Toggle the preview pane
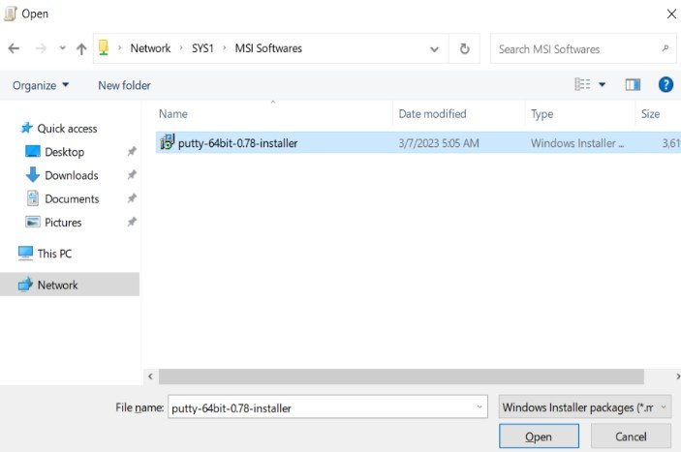The height and width of the screenshot is (452, 681). tap(633, 84)
